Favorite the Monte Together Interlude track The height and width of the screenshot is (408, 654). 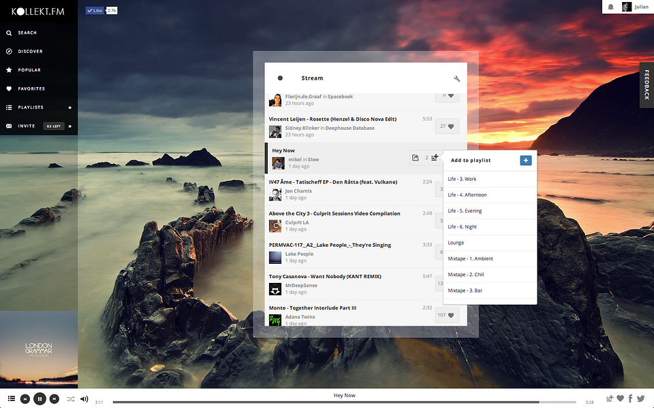447,315
